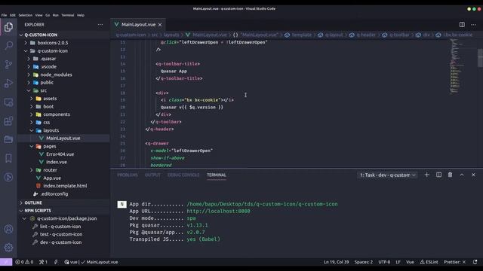Viewport: 483px width, 271px height.
Task: Click the remote window status bar button
Action: coord(6,262)
